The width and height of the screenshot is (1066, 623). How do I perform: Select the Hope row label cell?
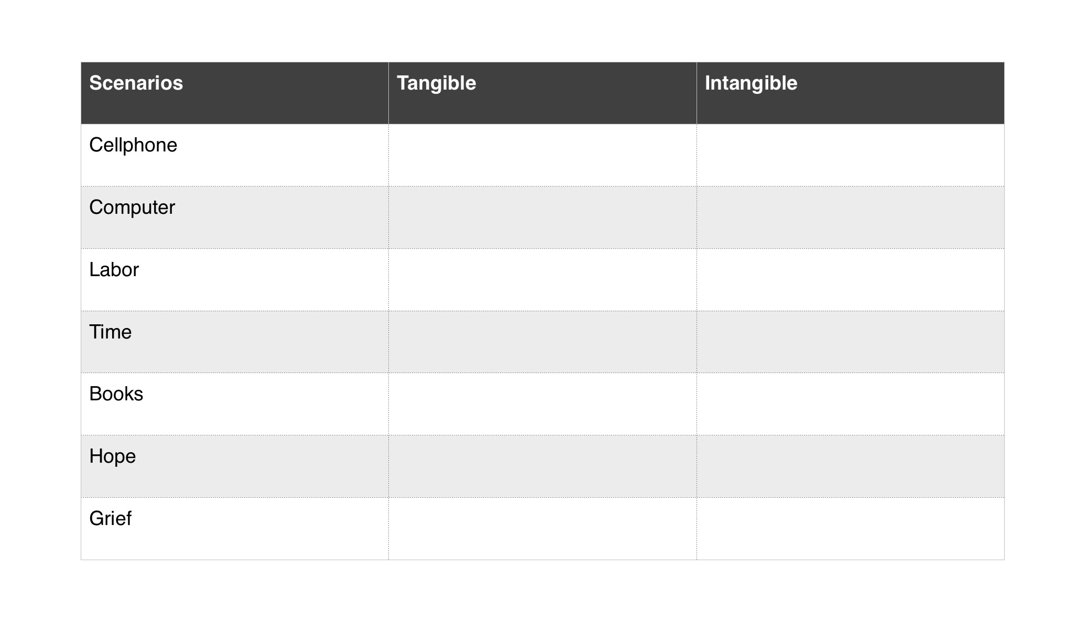(234, 466)
